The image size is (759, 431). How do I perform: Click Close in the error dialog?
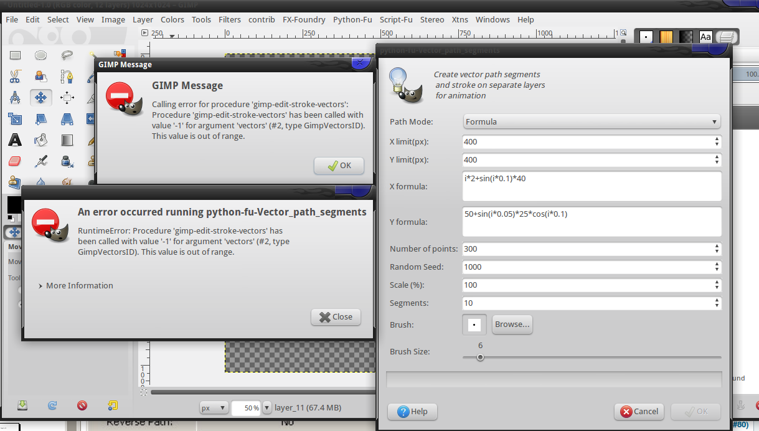[336, 316]
